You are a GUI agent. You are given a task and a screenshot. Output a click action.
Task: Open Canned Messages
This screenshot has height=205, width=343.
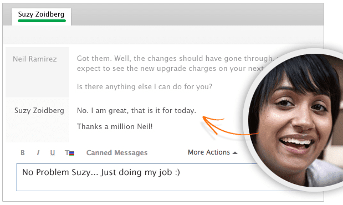[117, 153]
